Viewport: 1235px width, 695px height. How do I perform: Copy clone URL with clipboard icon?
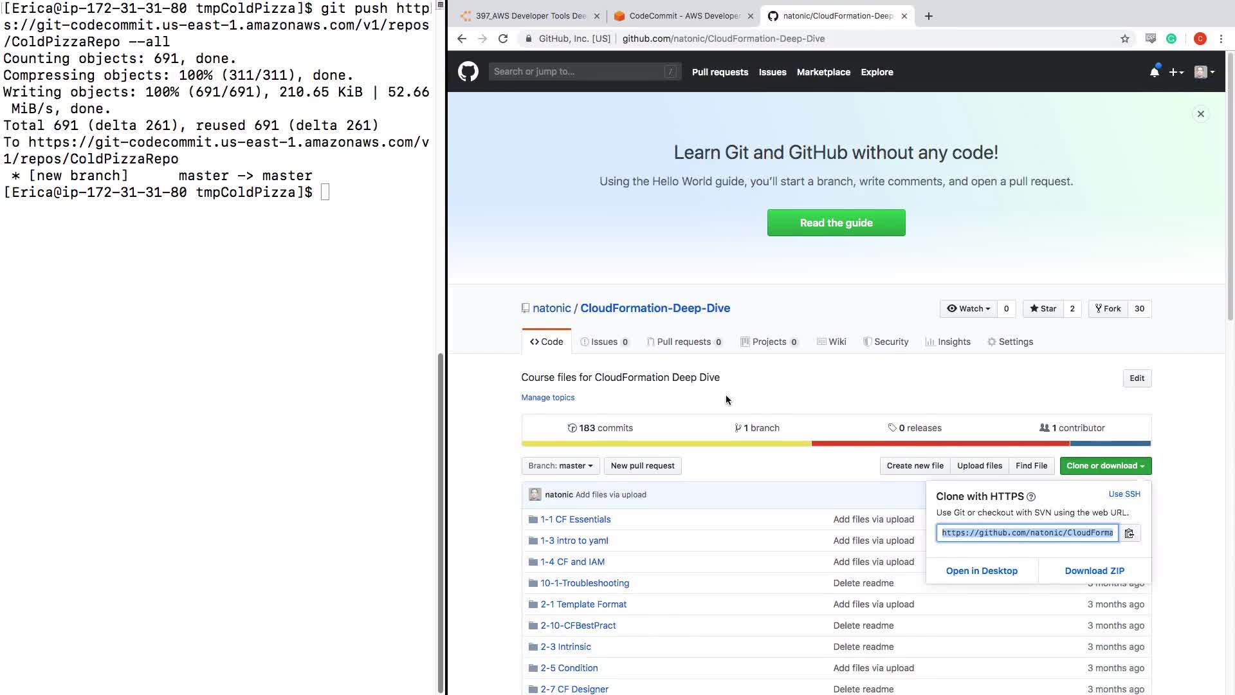click(1130, 533)
